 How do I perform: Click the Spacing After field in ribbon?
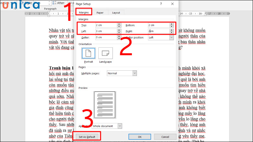71,3
